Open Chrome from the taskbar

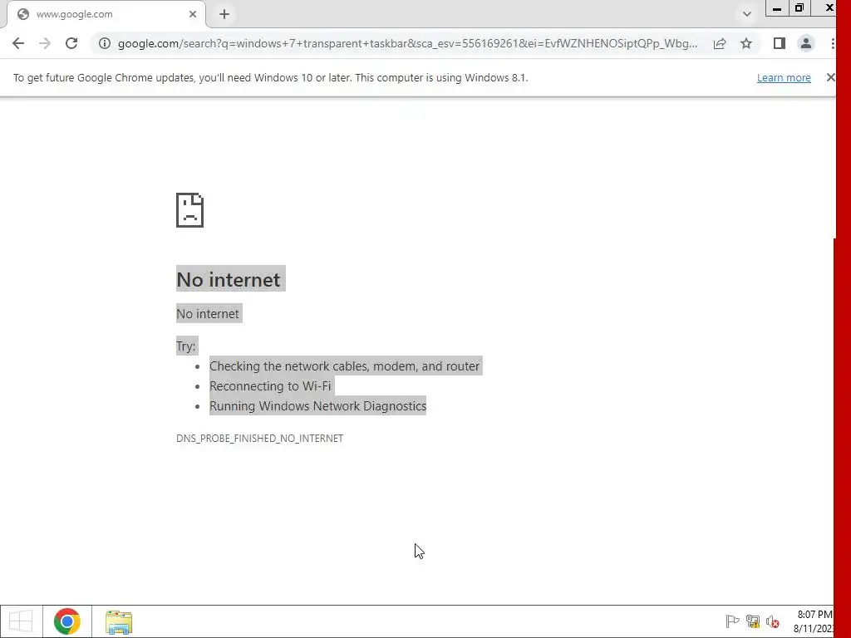click(x=67, y=621)
